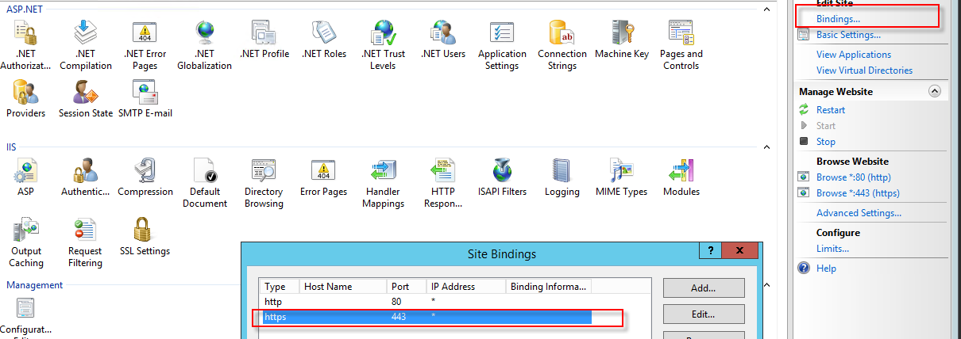
Task: Select the http port 80 binding row
Action: click(x=421, y=302)
